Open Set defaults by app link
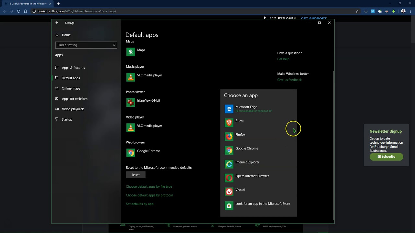 coord(140,204)
